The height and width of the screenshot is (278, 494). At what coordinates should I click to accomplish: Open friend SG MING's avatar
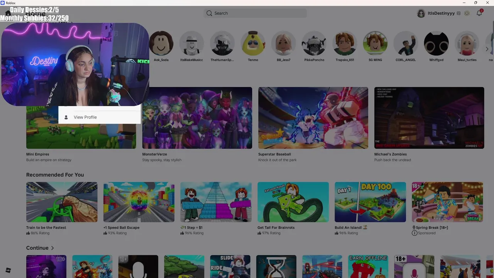coord(375,43)
